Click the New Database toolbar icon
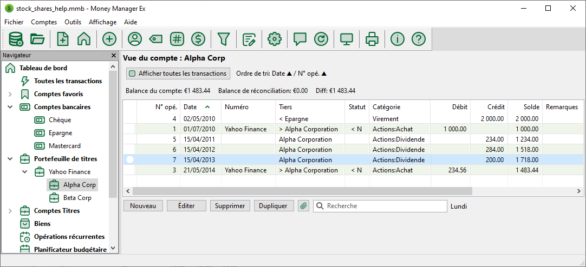Screen dimensions: 586x267 point(16,39)
